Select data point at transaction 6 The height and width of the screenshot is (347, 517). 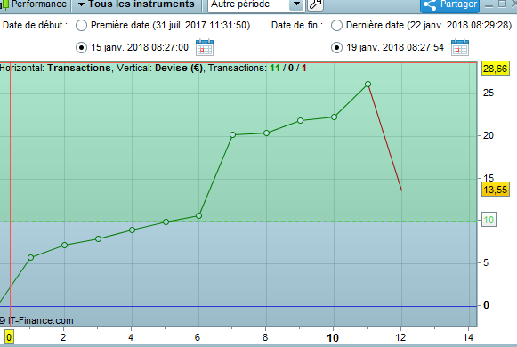198,216
